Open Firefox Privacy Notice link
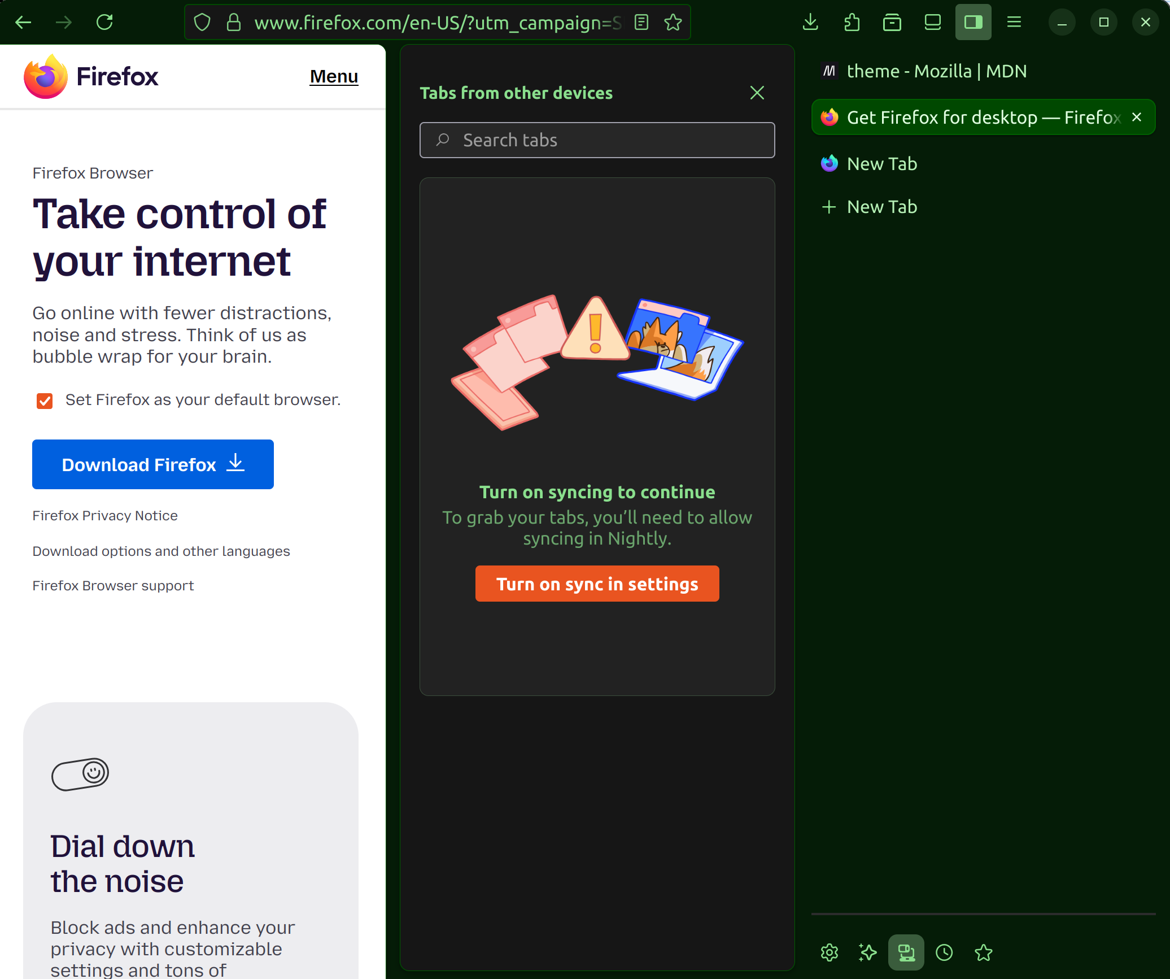This screenshot has width=1170, height=979. (105, 515)
